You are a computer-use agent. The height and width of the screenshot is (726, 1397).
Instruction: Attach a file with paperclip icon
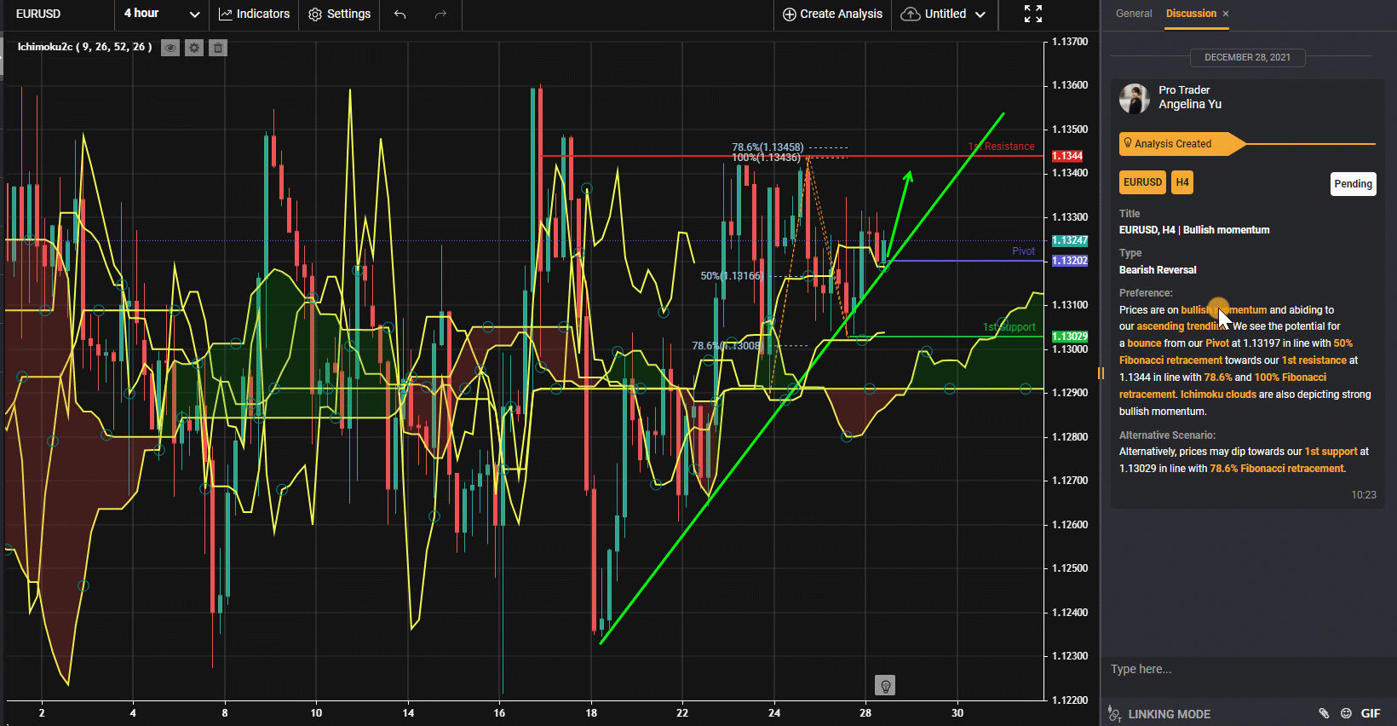(1324, 713)
